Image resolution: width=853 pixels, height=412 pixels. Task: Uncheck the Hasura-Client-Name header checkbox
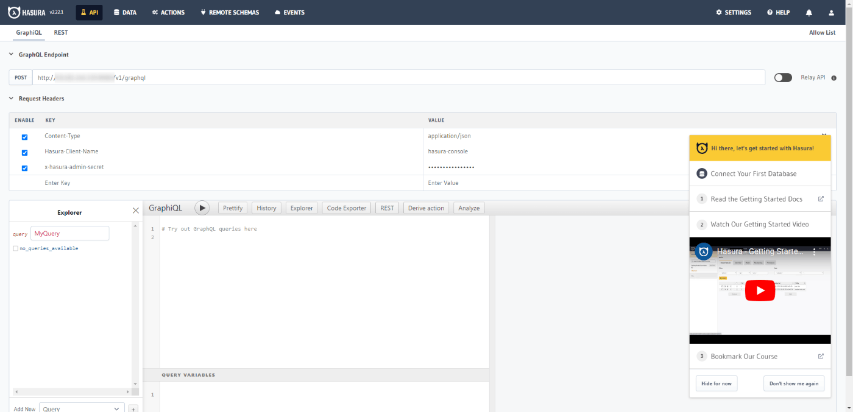click(24, 152)
